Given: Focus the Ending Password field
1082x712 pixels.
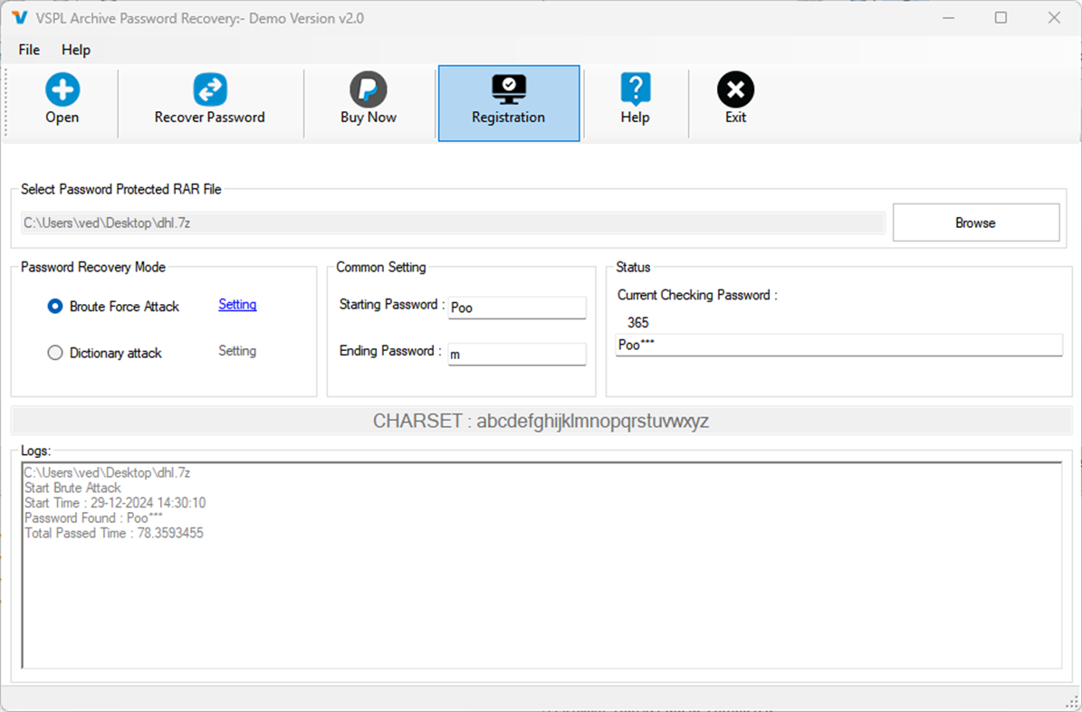Looking at the screenshot, I should point(517,355).
